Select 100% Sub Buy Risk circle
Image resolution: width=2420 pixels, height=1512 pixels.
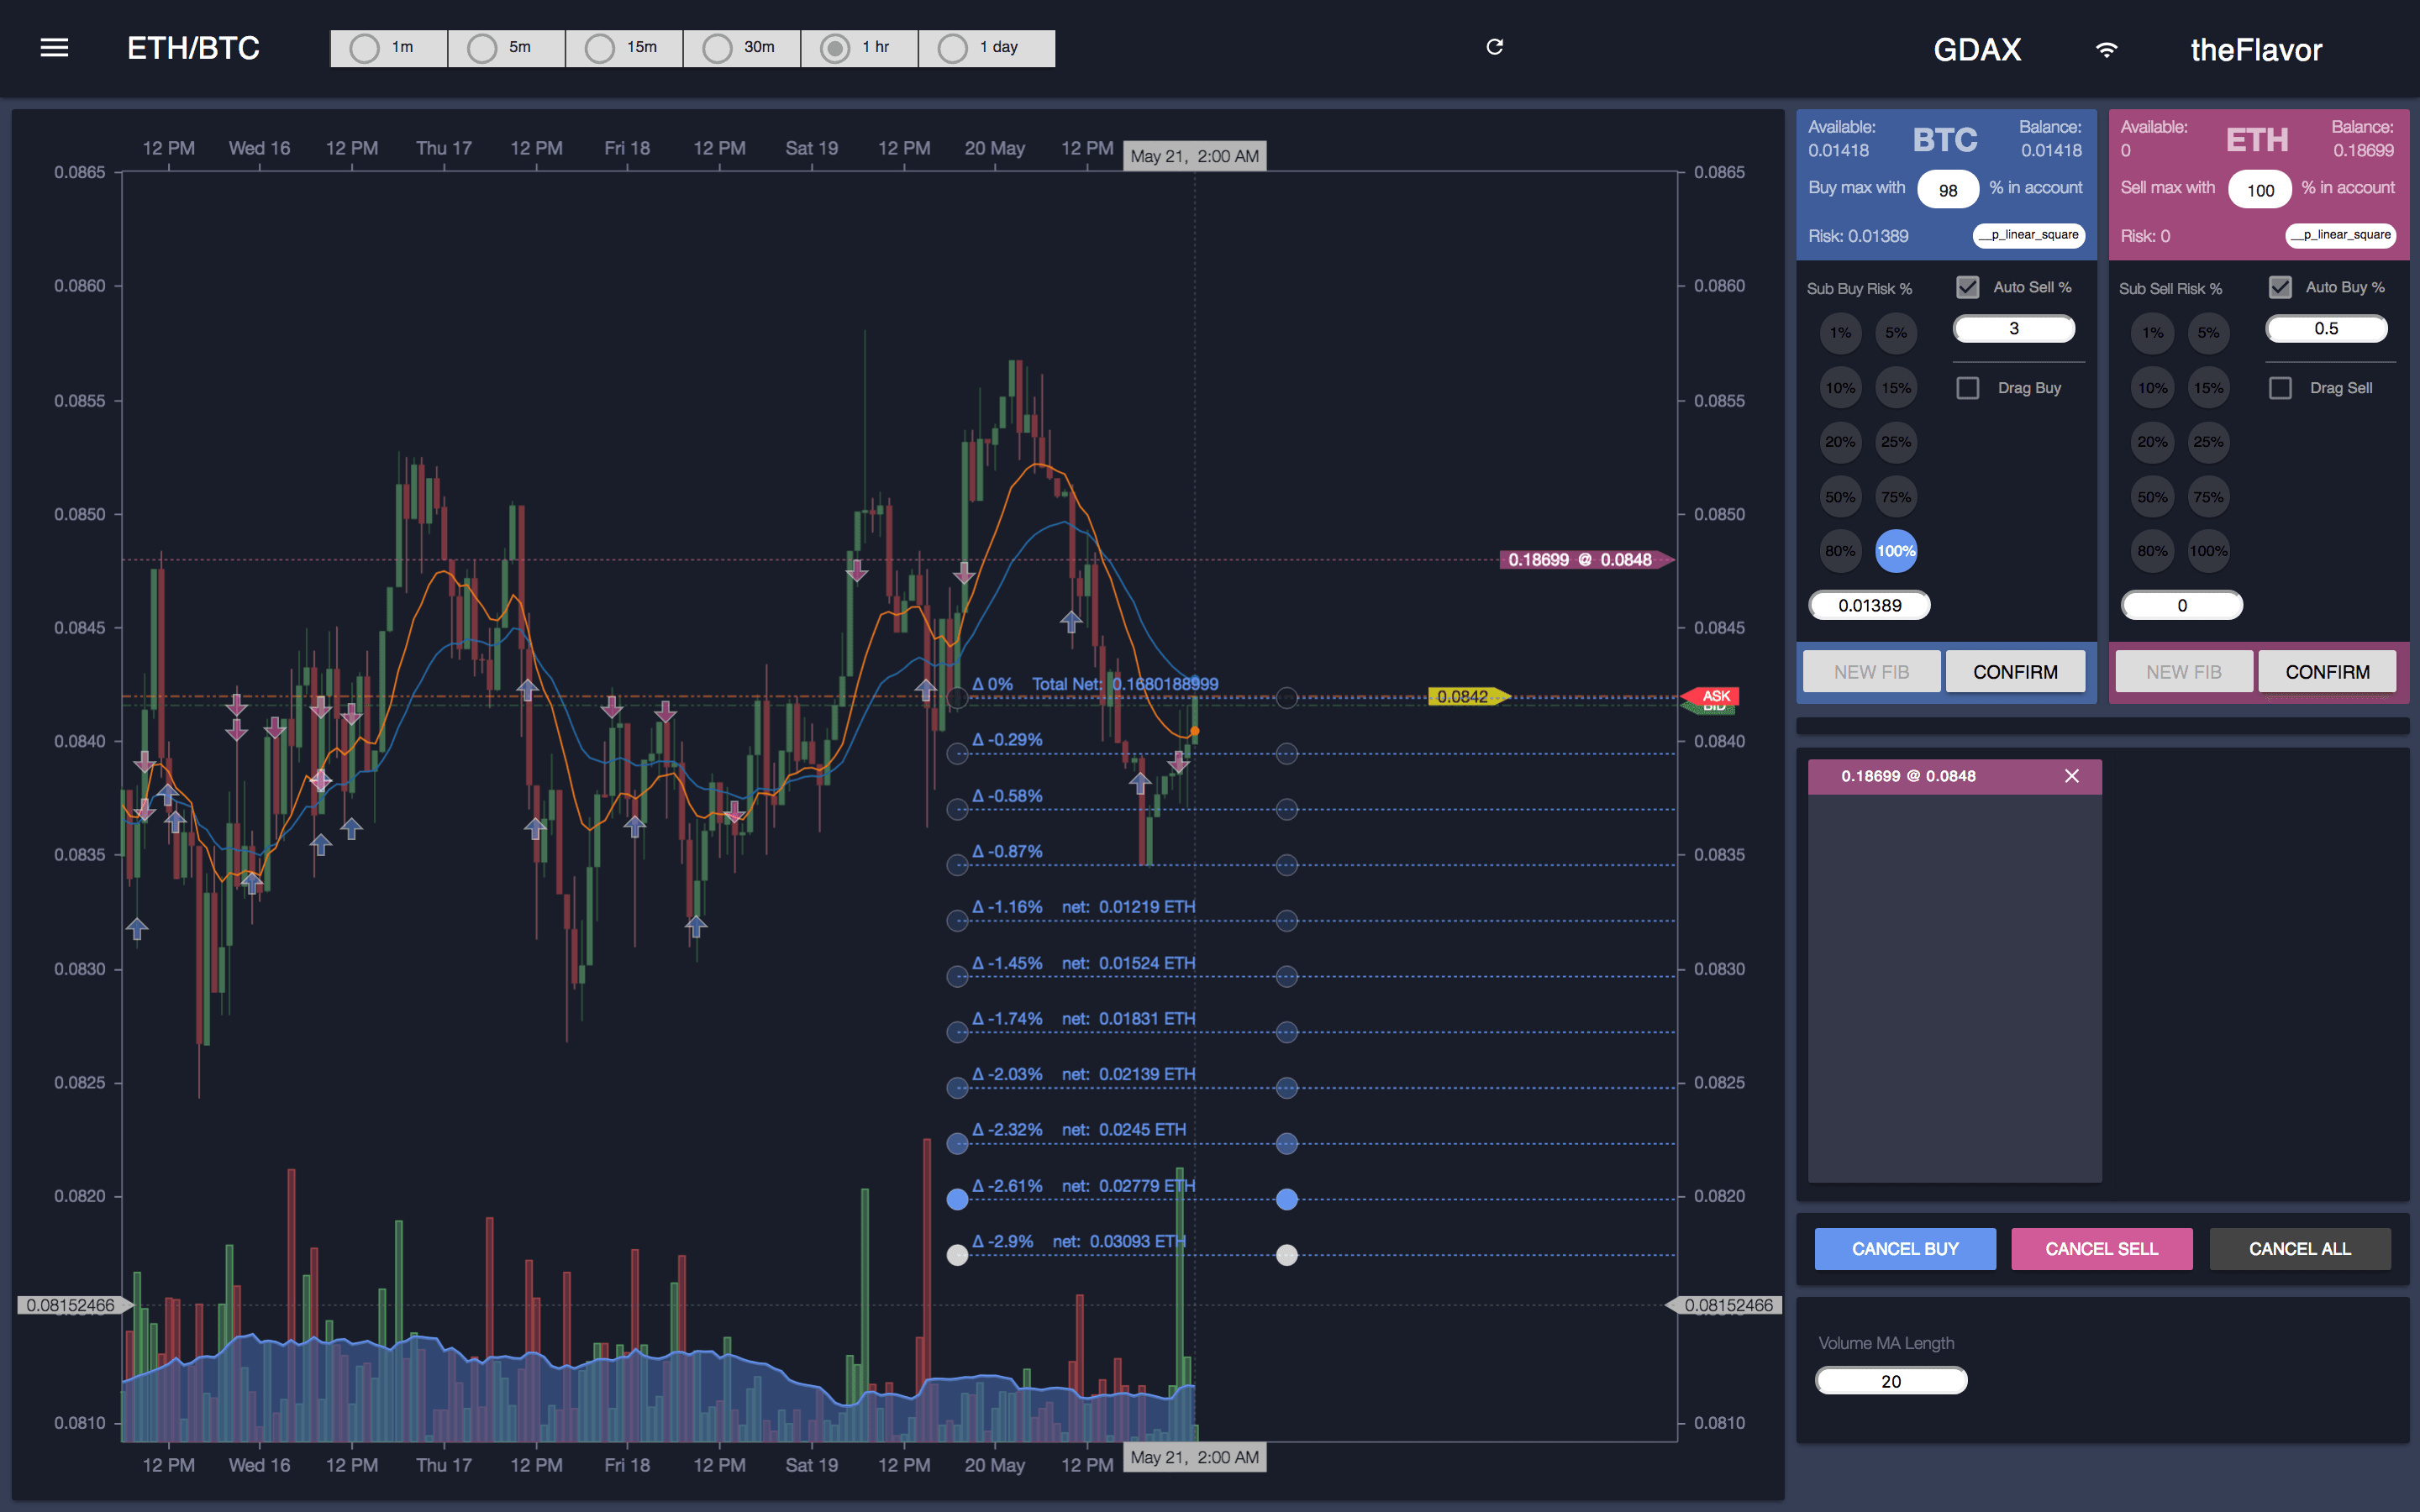pos(1895,551)
